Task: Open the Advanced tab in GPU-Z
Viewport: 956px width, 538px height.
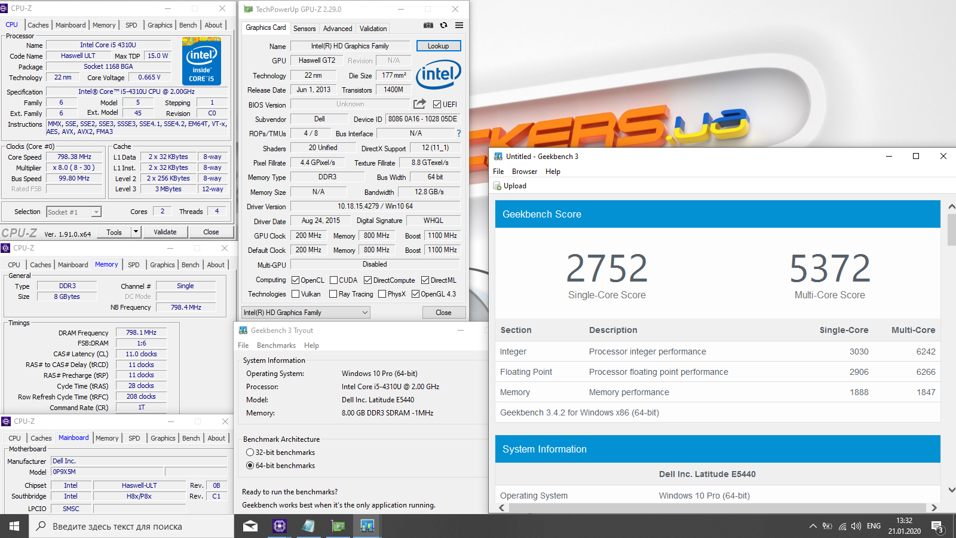Action: 338,28
